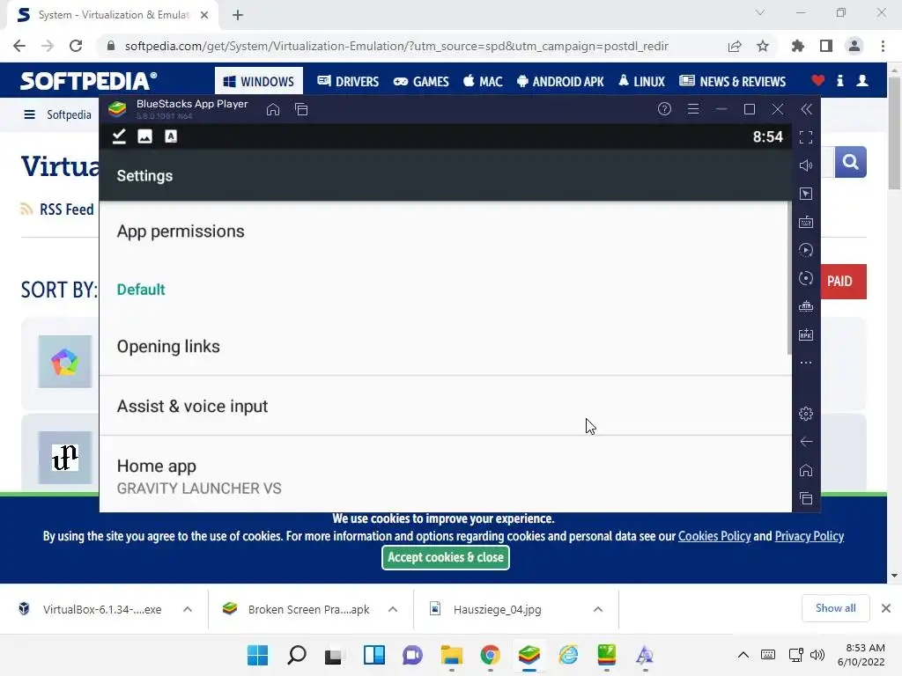Screen dimensions: 902x676
Task: Click BlueStacks recent apps icon in sidebar
Action: tap(806, 498)
